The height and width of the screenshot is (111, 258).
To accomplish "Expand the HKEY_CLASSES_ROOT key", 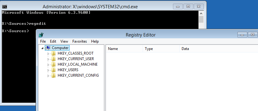I will click(x=48, y=54).
